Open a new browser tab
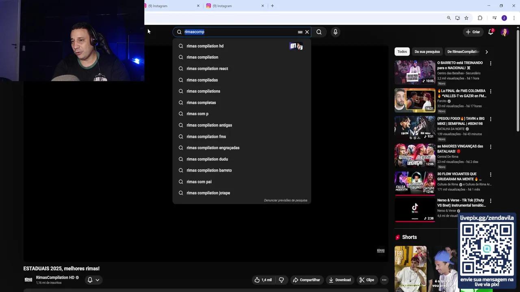The height and width of the screenshot is (292, 520). [x=272, y=6]
